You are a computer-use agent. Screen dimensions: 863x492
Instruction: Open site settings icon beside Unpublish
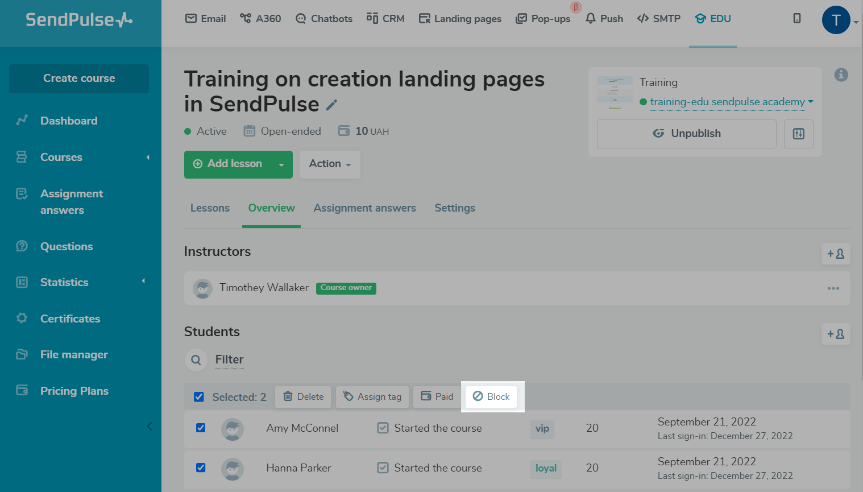[x=798, y=134]
